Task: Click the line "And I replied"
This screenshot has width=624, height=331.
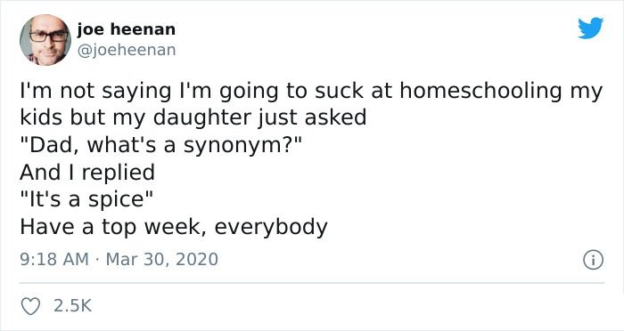Action: pos(87,173)
